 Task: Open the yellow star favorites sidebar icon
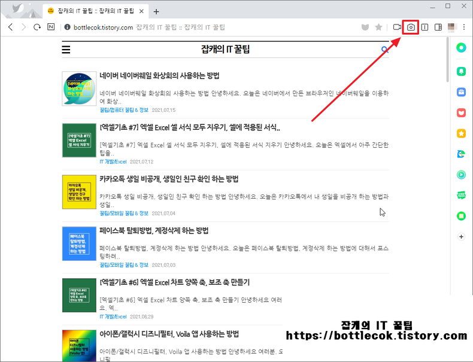(461, 133)
